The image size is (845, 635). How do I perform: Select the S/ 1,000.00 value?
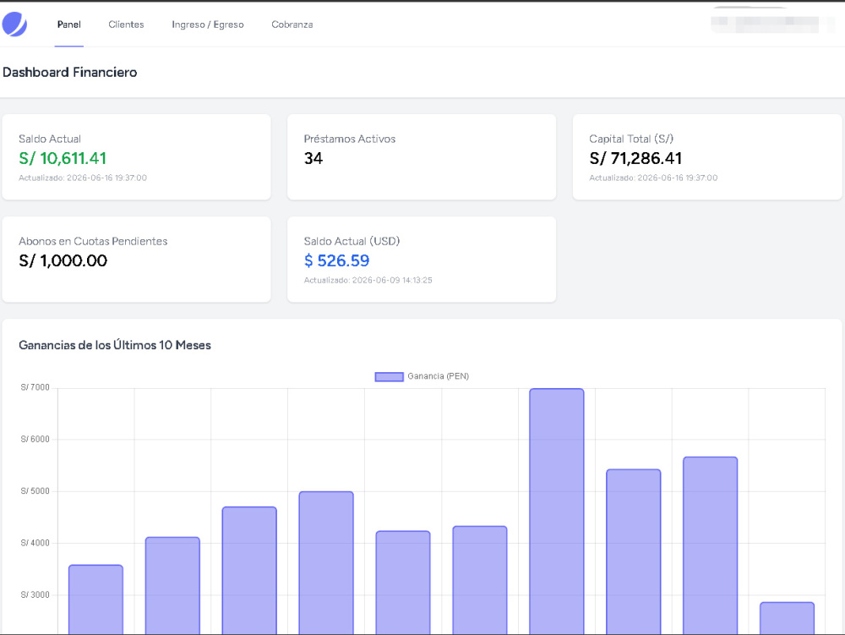point(63,260)
